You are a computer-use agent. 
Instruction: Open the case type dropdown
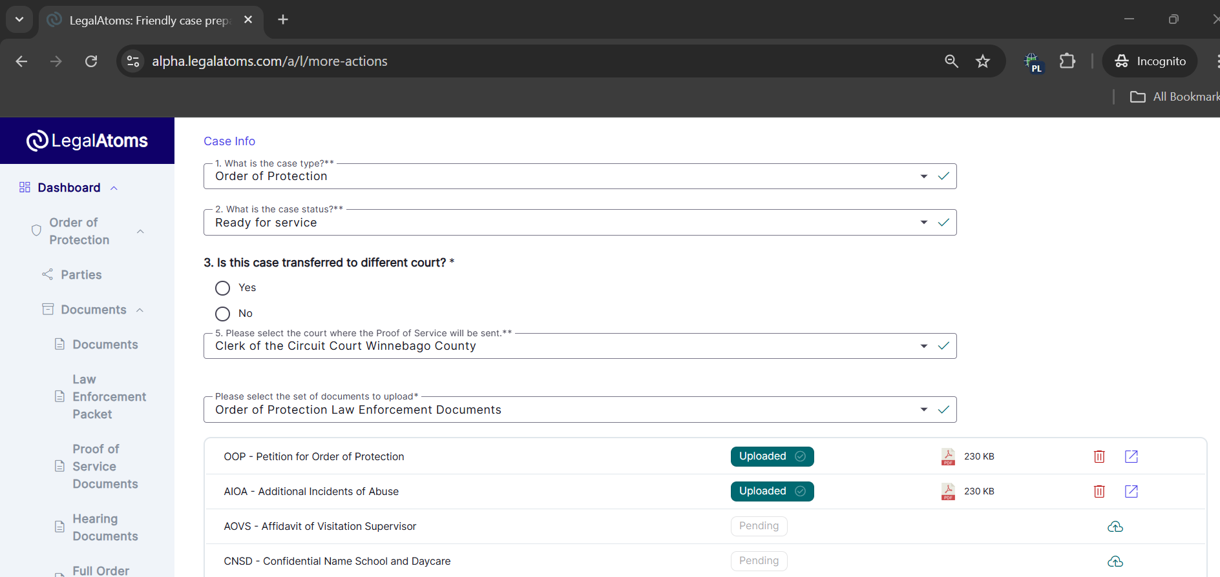coord(923,176)
